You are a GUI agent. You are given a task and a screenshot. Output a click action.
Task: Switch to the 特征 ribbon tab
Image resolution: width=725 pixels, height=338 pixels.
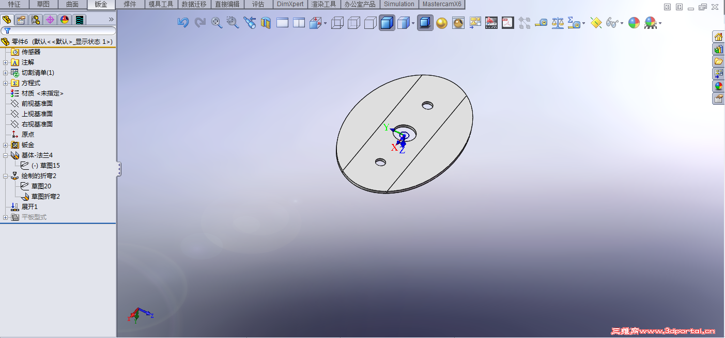pyautogui.click(x=14, y=4)
